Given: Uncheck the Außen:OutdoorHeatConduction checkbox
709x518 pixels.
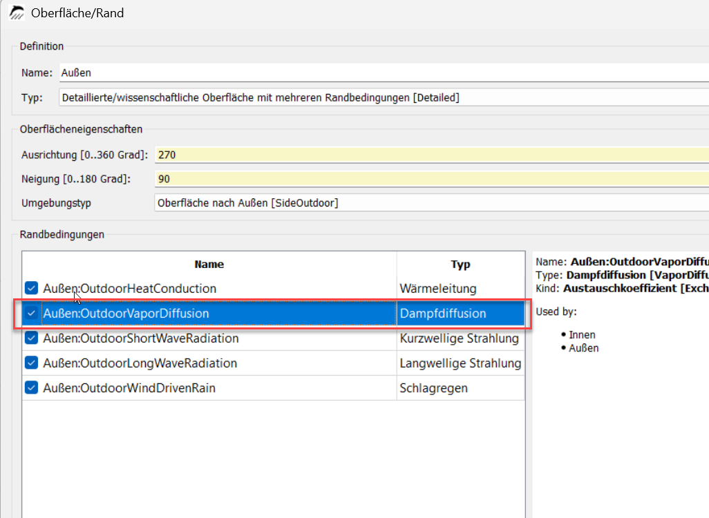Looking at the screenshot, I should click(32, 288).
